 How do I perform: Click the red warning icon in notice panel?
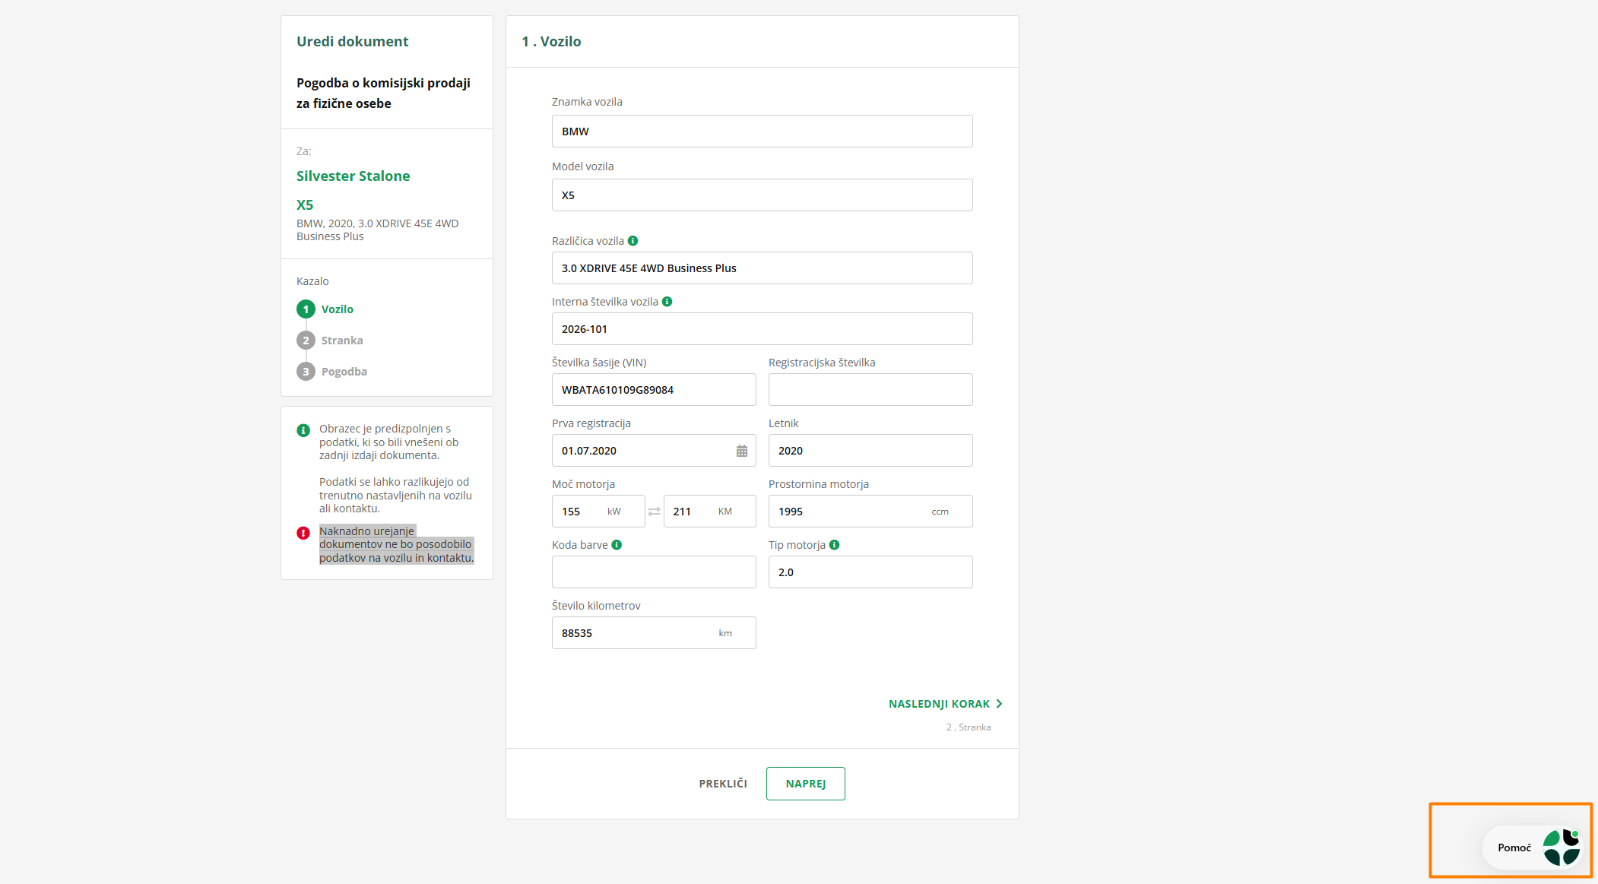click(303, 533)
